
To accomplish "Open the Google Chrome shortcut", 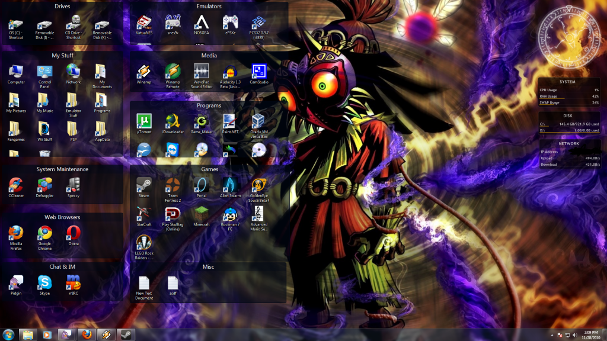I will (44, 238).
